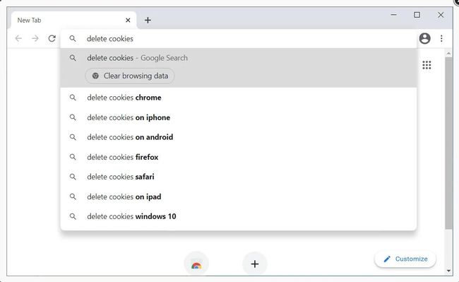Select suggestion delete cookies windows 10
The height and width of the screenshot is (282, 459).
click(x=238, y=216)
